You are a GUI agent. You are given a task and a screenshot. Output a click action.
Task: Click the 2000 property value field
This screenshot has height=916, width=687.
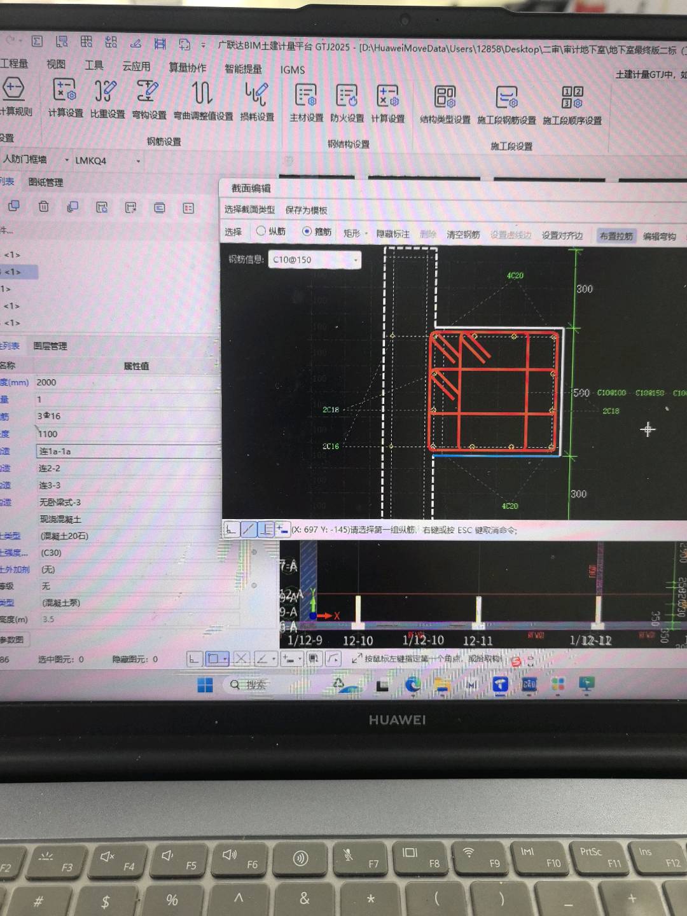pos(127,382)
